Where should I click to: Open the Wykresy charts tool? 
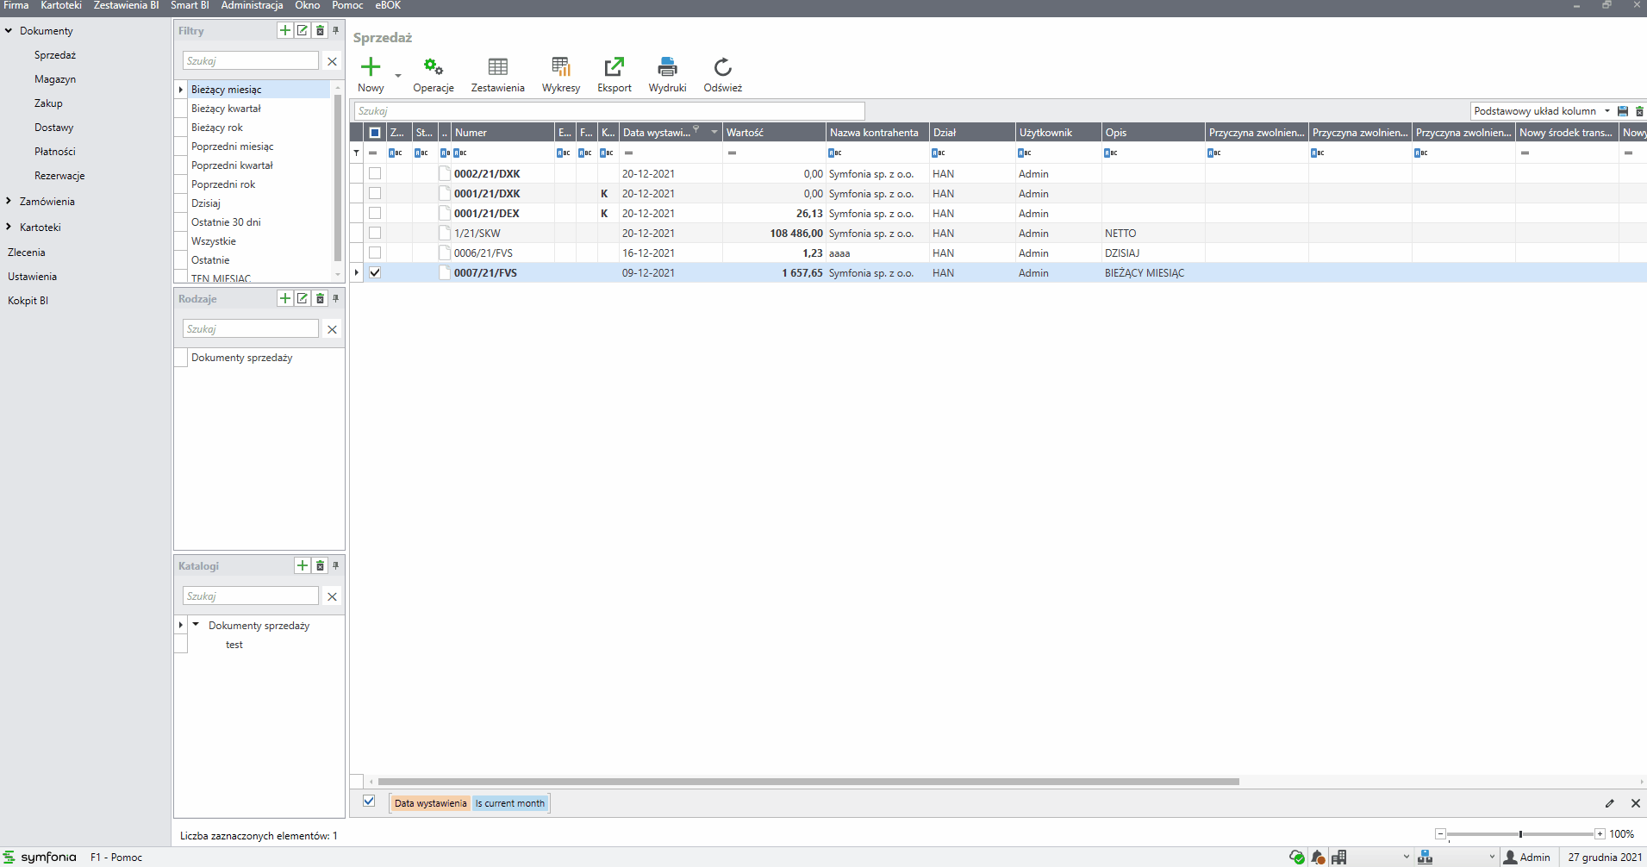pyautogui.click(x=560, y=67)
